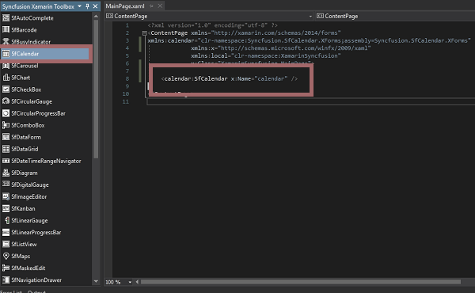Close the Syncfusion Xamarin Toolbox panel

[95, 6]
